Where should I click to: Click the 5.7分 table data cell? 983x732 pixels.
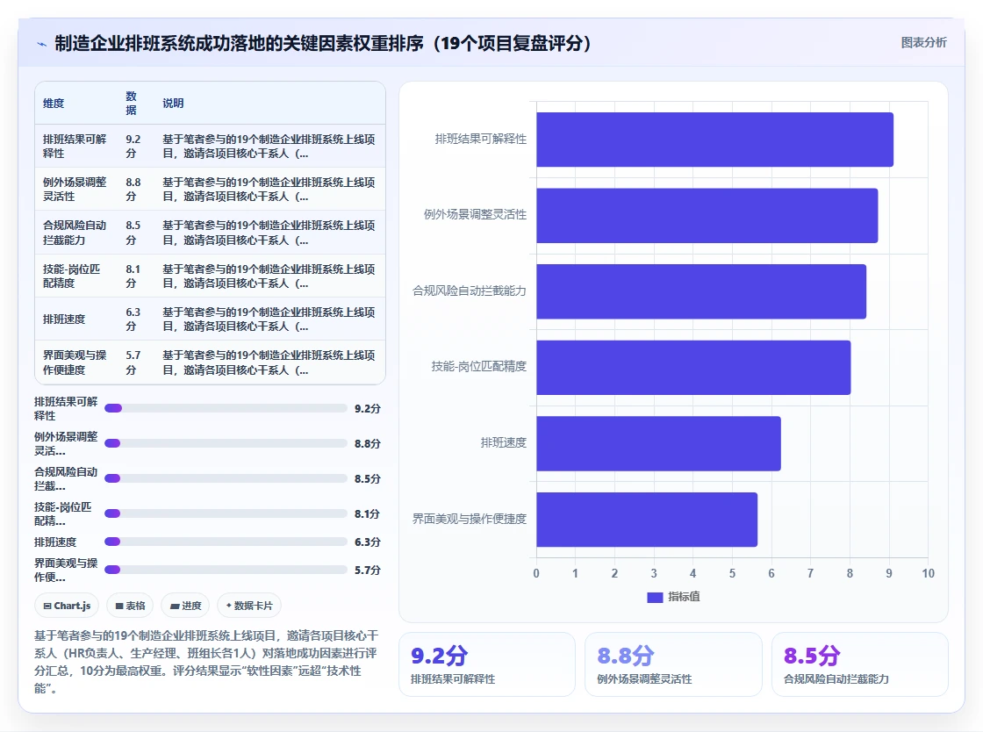(x=136, y=362)
